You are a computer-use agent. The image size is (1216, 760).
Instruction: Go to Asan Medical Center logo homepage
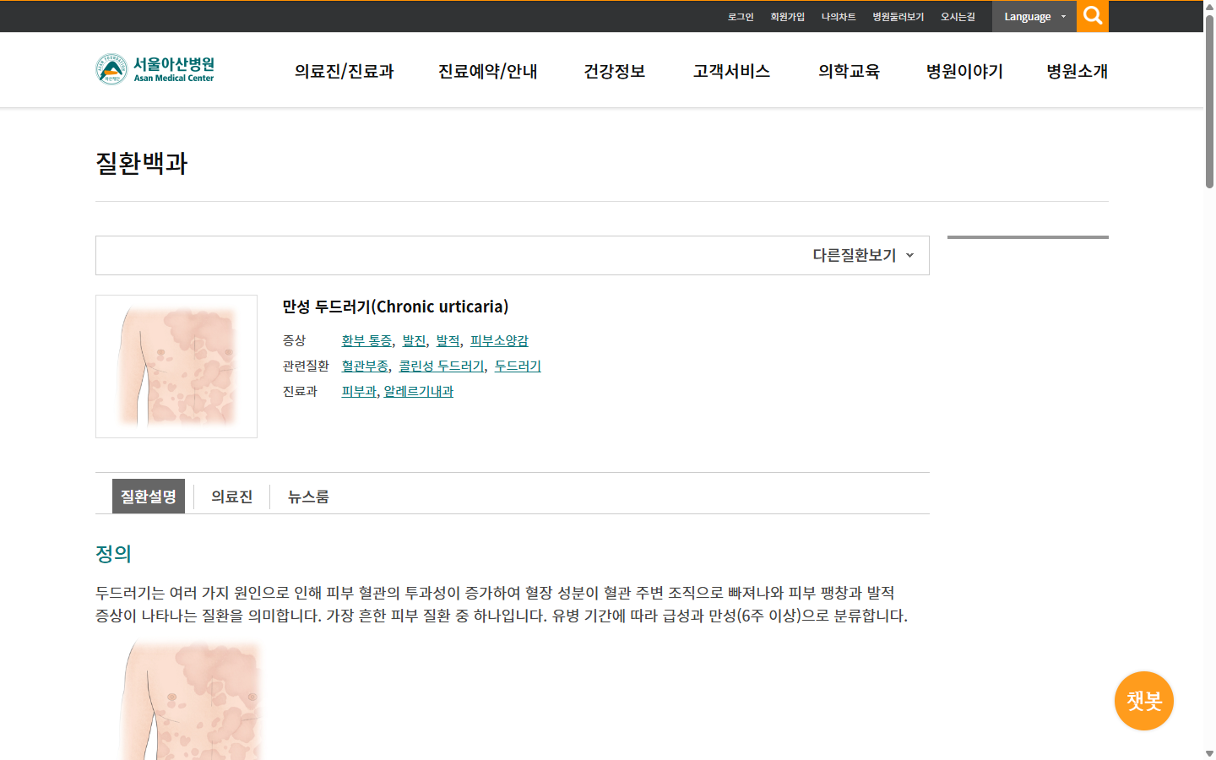coord(155,69)
